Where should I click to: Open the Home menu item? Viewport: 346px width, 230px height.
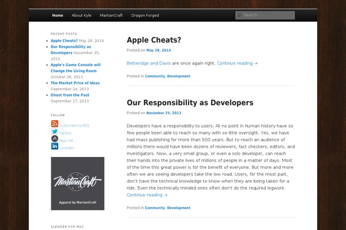click(58, 16)
